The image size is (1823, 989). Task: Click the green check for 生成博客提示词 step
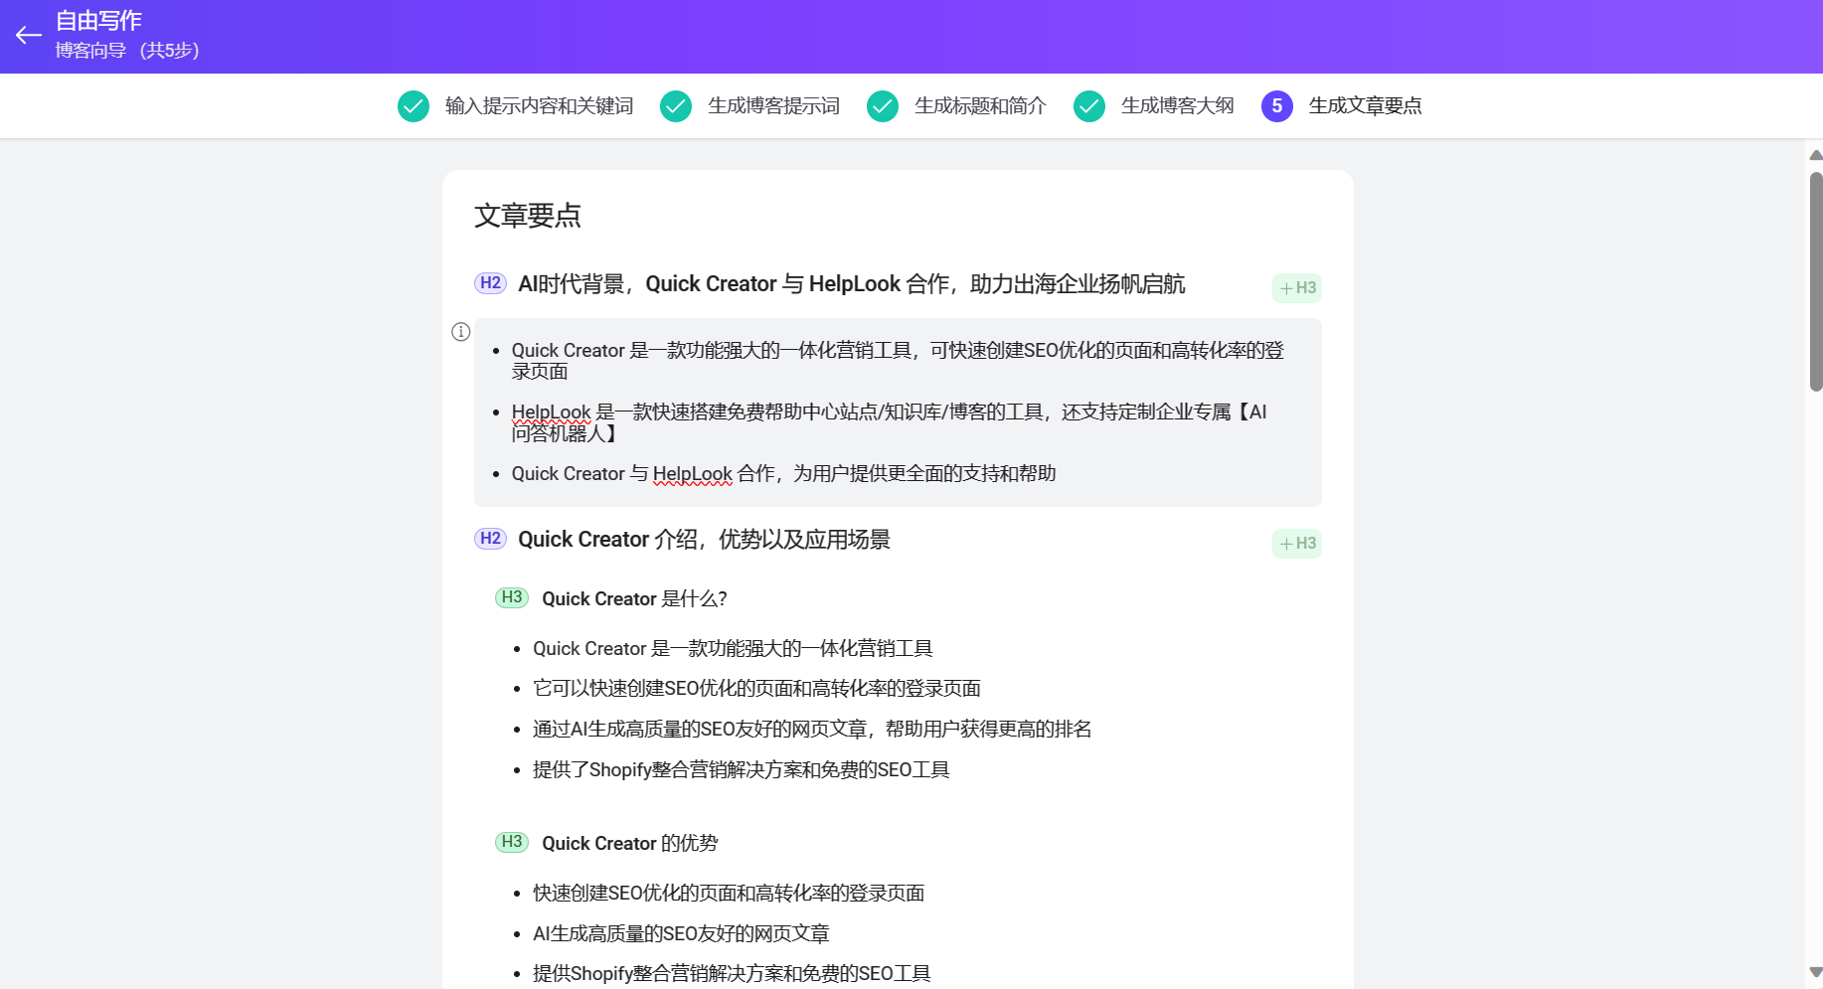tap(676, 106)
